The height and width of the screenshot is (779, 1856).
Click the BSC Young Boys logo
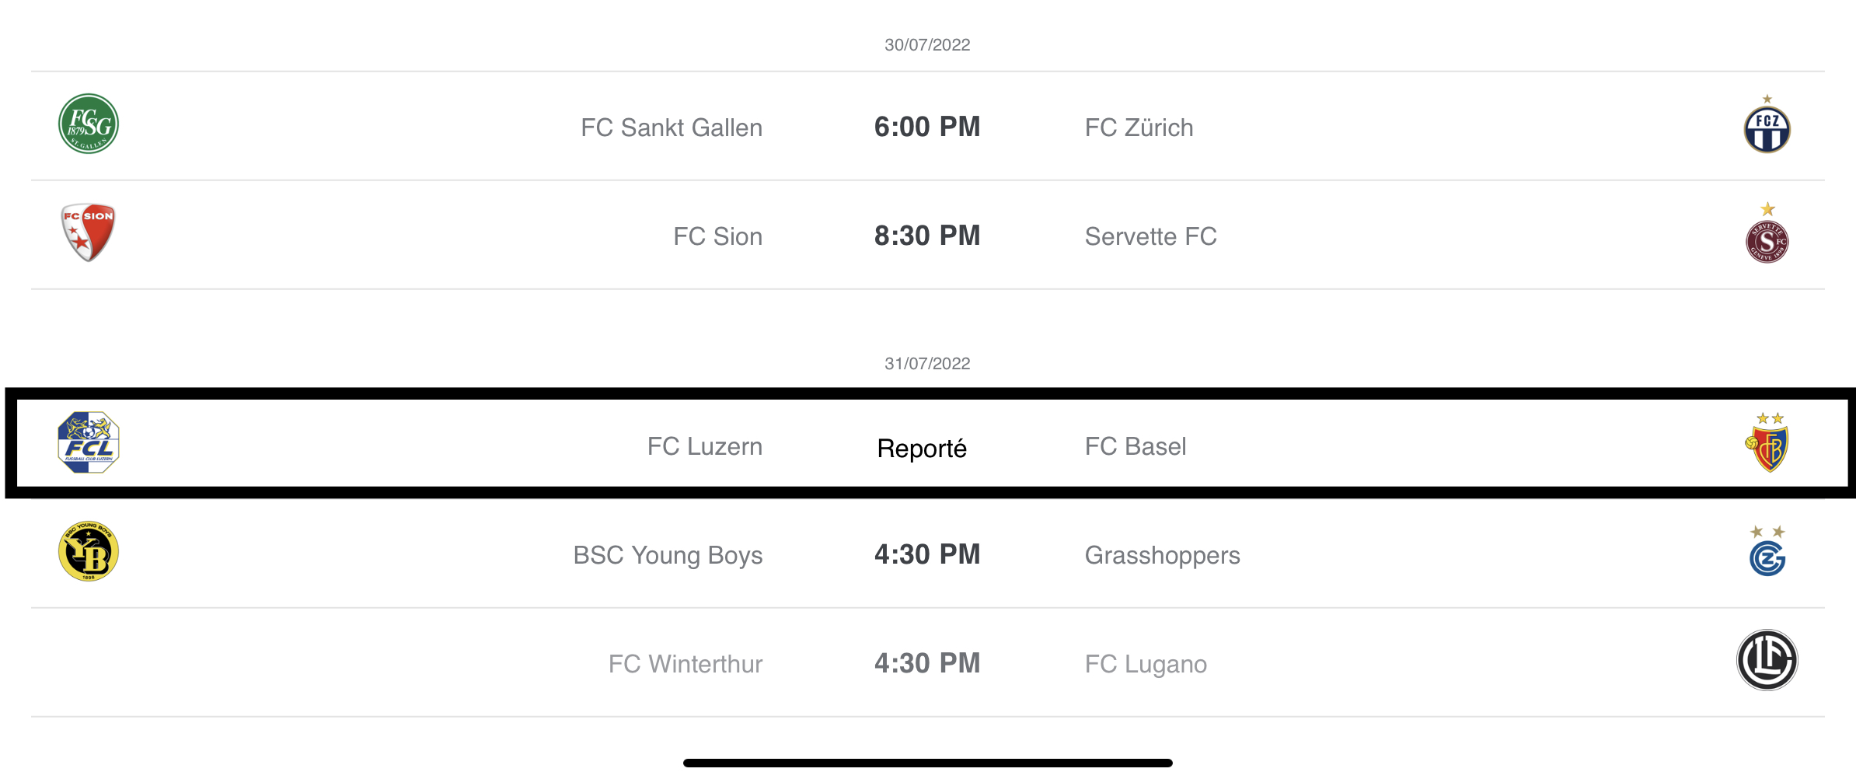(89, 551)
